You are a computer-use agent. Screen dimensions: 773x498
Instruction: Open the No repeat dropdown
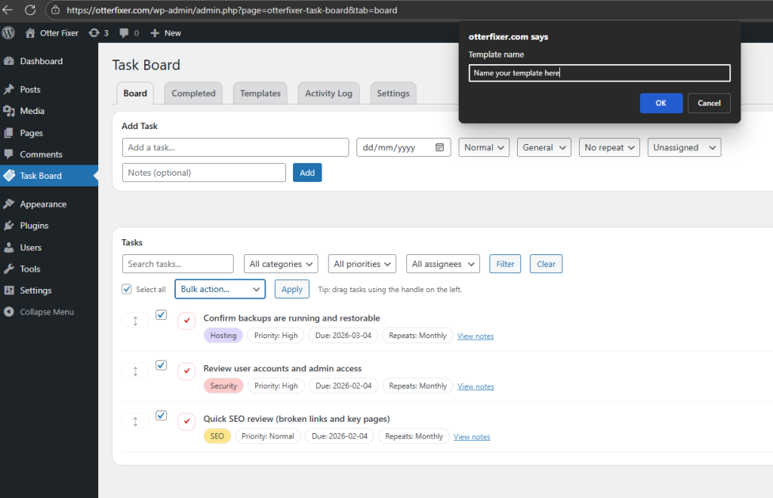608,147
